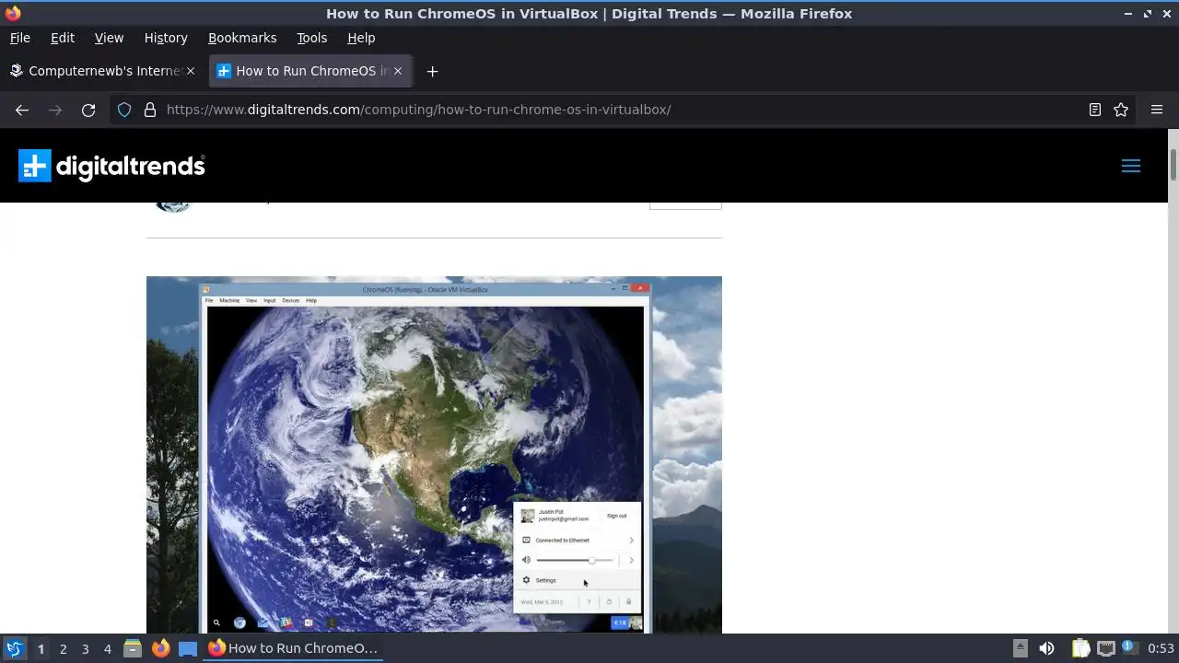Open the Bookmarks menu
Image resolution: width=1179 pixels, height=663 pixels.
click(242, 38)
